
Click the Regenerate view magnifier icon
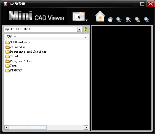pyautogui.click(x=147, y=20)
